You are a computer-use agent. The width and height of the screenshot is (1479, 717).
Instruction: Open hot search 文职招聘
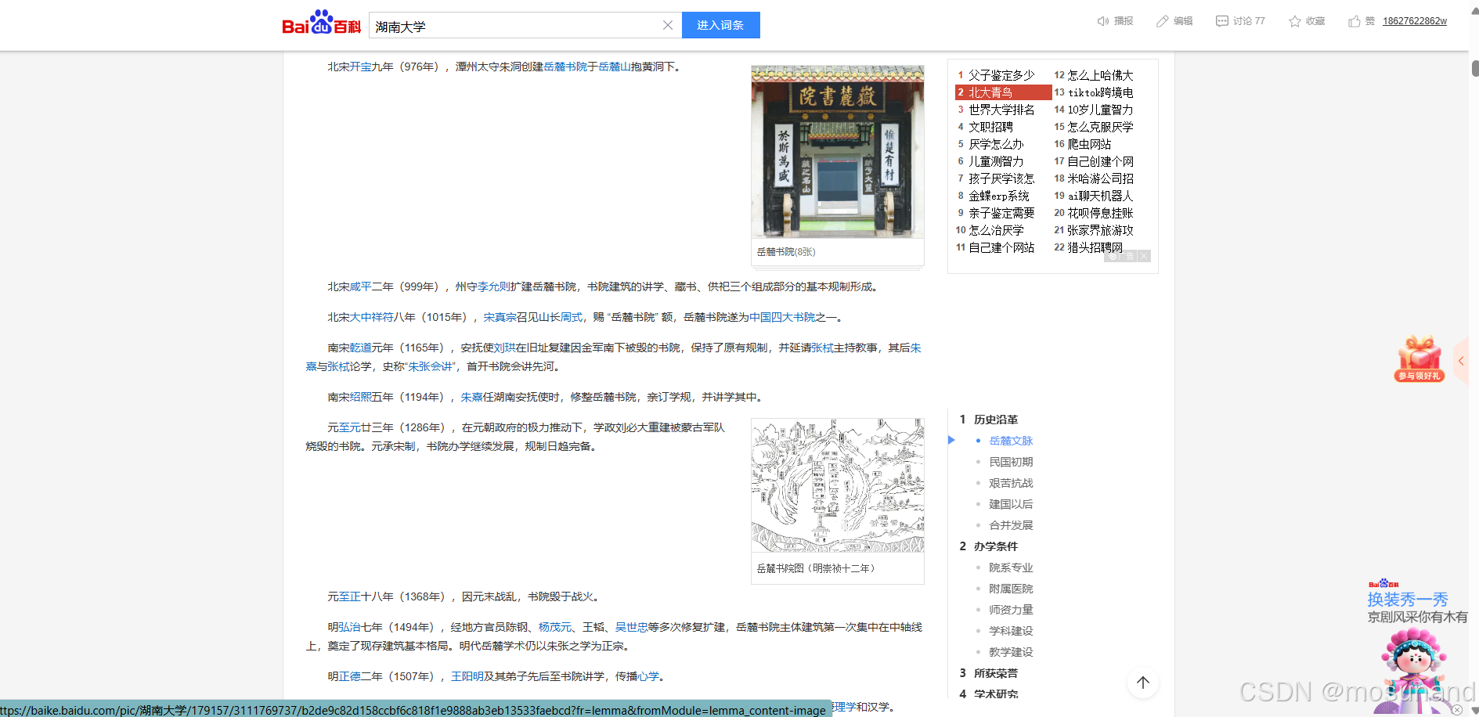click(990, 127)
